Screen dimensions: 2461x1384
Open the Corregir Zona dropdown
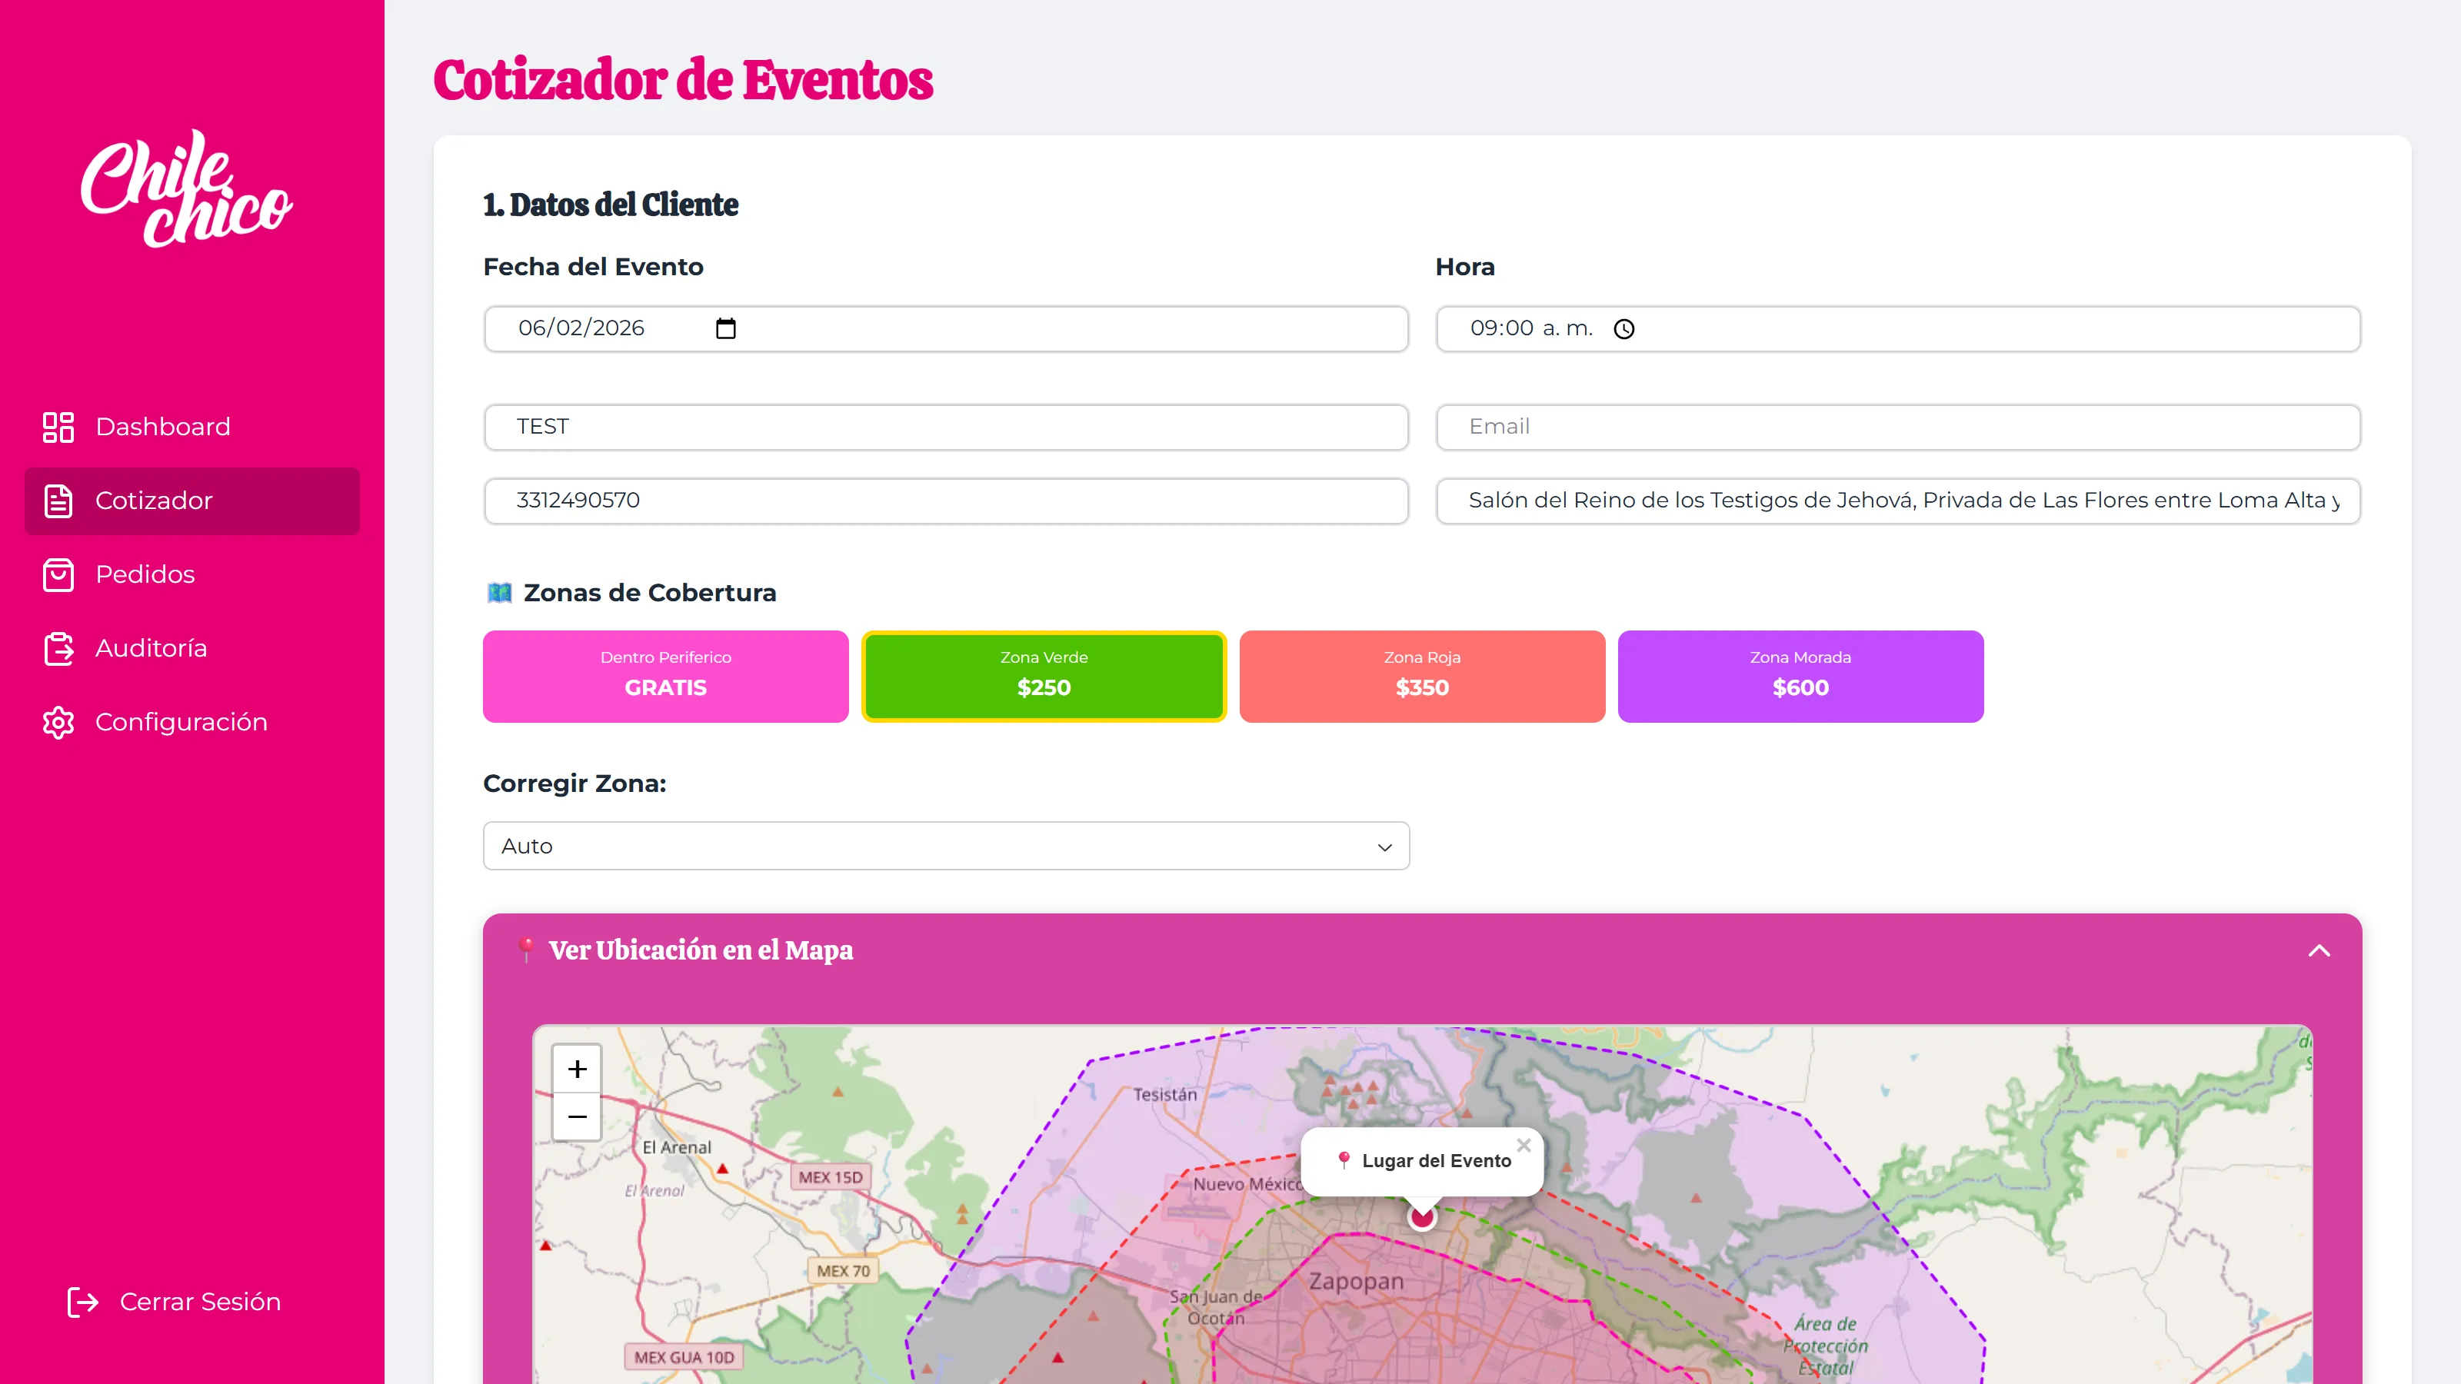tap(946, 847)
